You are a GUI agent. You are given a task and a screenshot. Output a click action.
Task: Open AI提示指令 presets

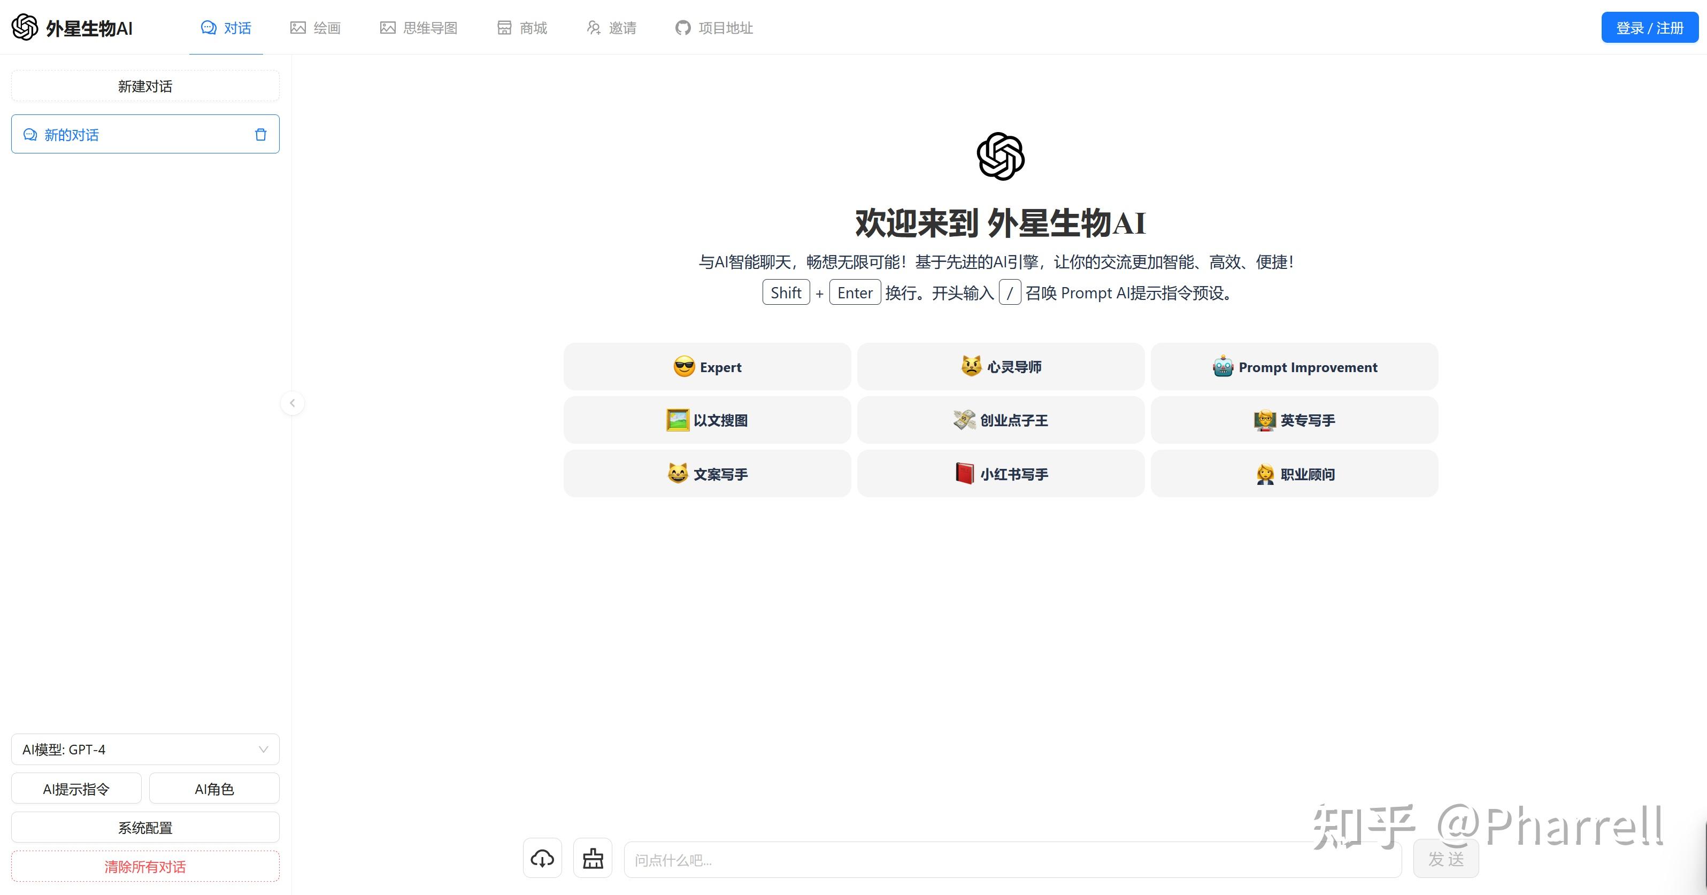point(76,789)
